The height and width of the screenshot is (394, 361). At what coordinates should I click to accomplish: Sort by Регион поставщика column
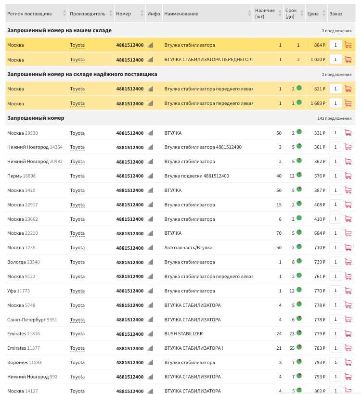64,13
